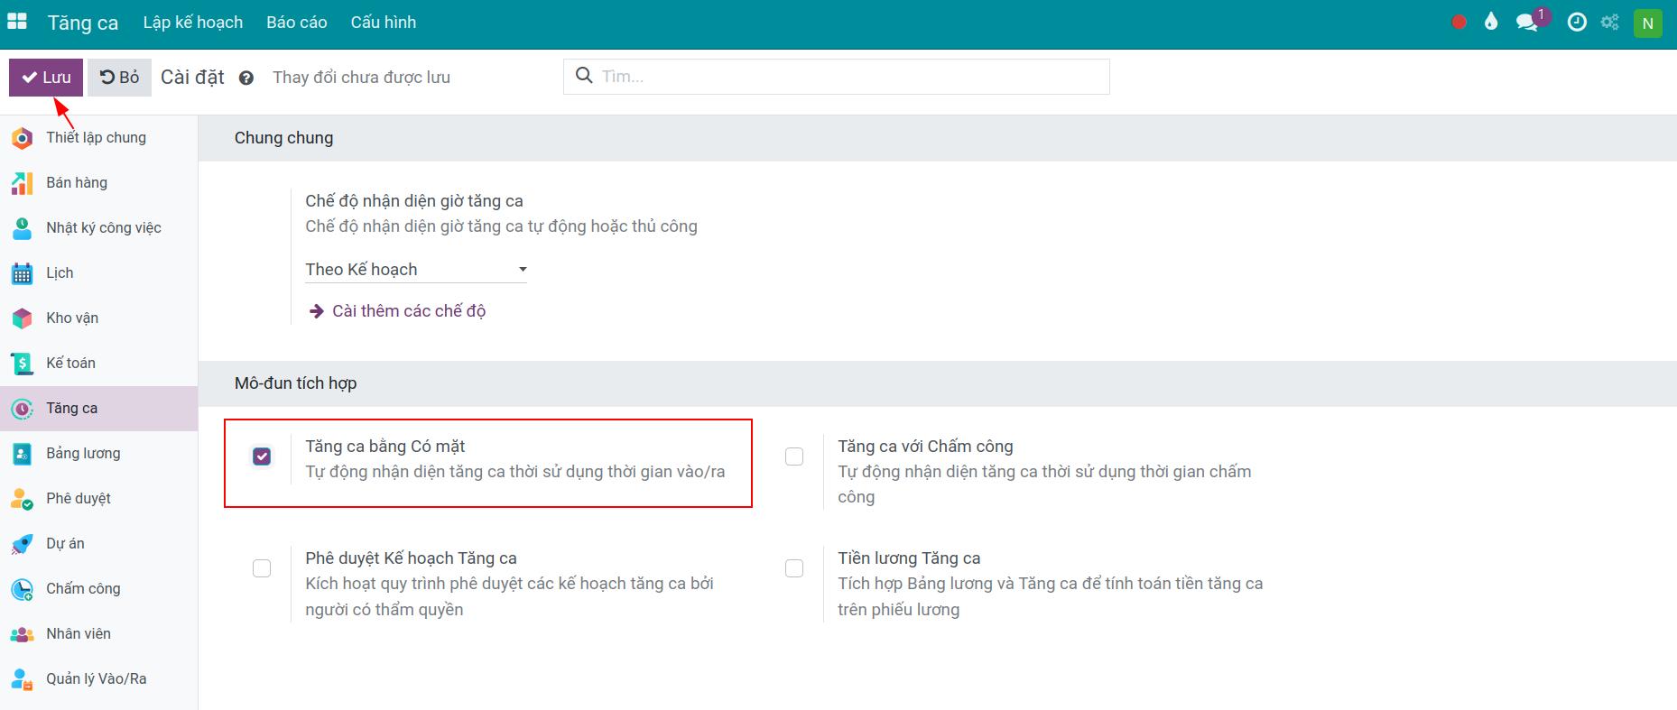Tick Phê duyệt Kế hoạch Tăng ca checkbox

pos(262,568)
